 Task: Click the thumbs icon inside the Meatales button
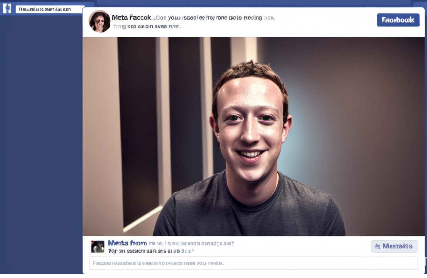[x=378, y=246]
